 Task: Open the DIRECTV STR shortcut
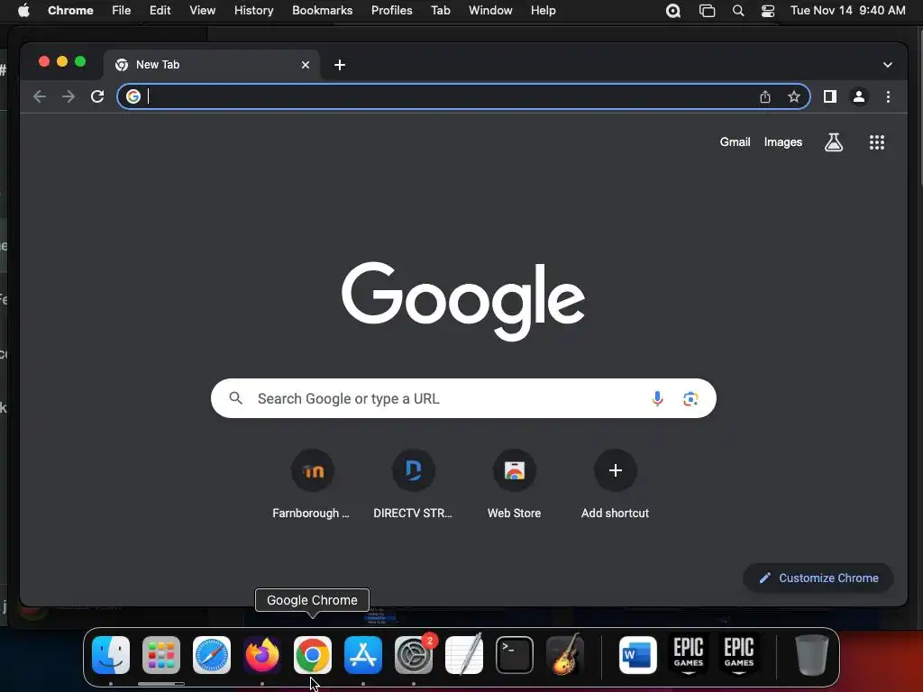[413, 486]
